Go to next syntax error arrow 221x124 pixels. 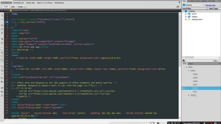pos(8,10)
